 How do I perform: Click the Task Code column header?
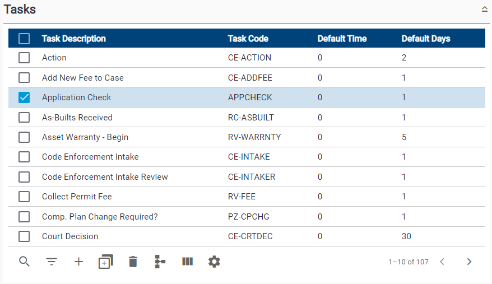pos(248,39)
